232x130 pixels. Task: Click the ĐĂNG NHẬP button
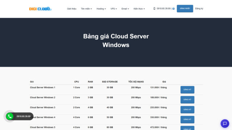pos(185,9)
